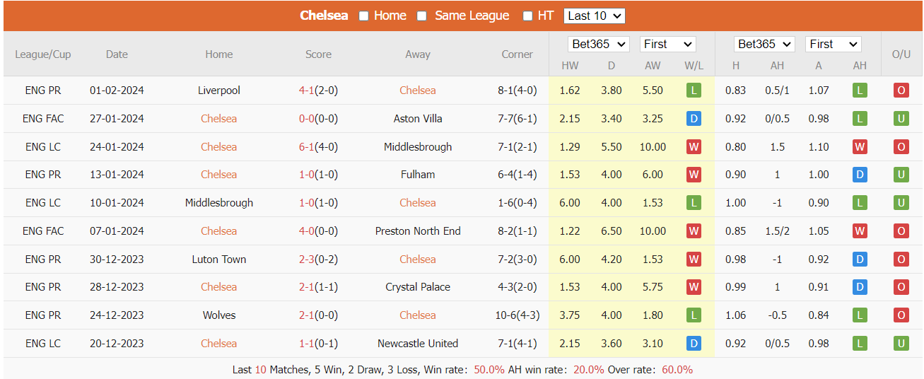Open Liverpool team link
The image size is (924, 379).
pos(219,91)
